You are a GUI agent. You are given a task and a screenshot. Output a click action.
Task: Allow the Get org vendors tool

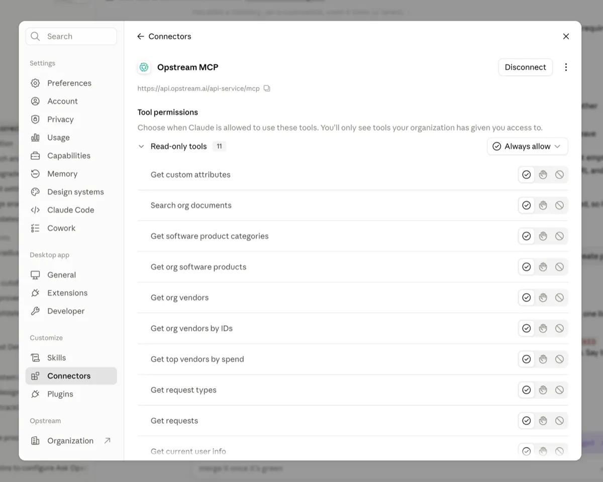[526, 297]
